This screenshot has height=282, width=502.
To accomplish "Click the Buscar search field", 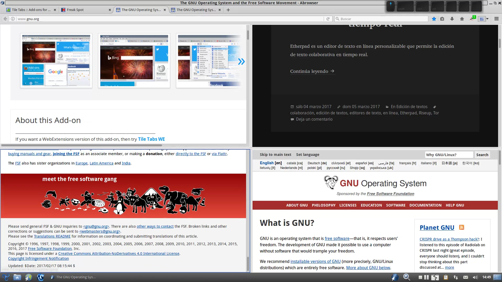I will tap(382, 19).
